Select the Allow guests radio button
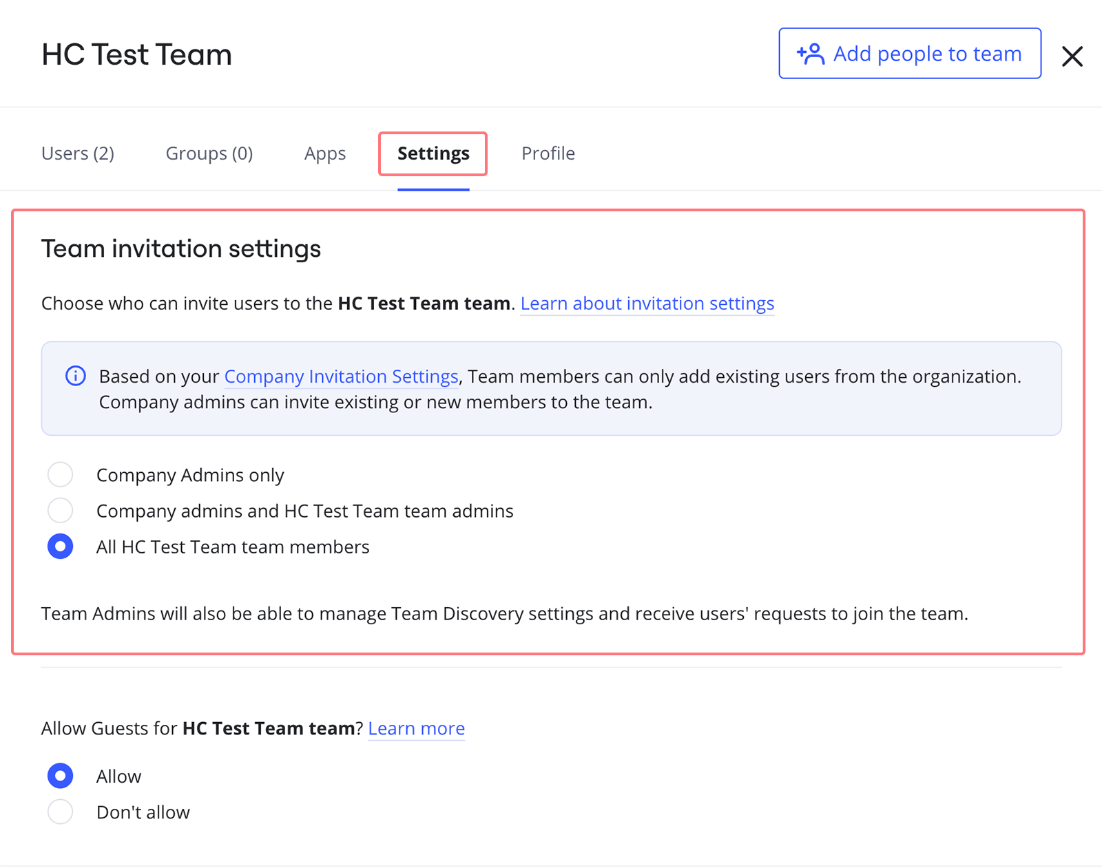Screen dimensions: 1102x868 point(61,776)
